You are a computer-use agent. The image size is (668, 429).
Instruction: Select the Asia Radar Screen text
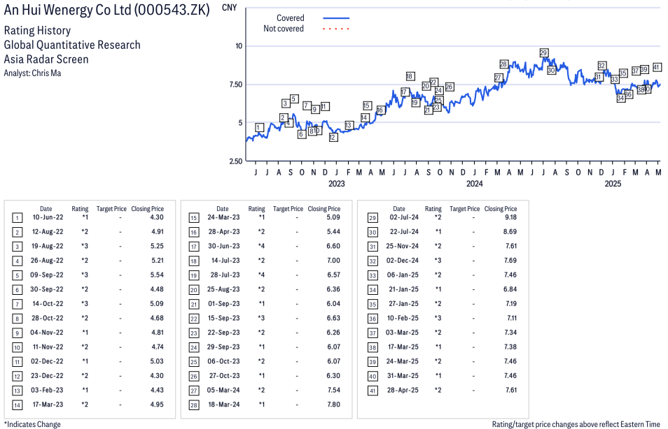[46, 59]
